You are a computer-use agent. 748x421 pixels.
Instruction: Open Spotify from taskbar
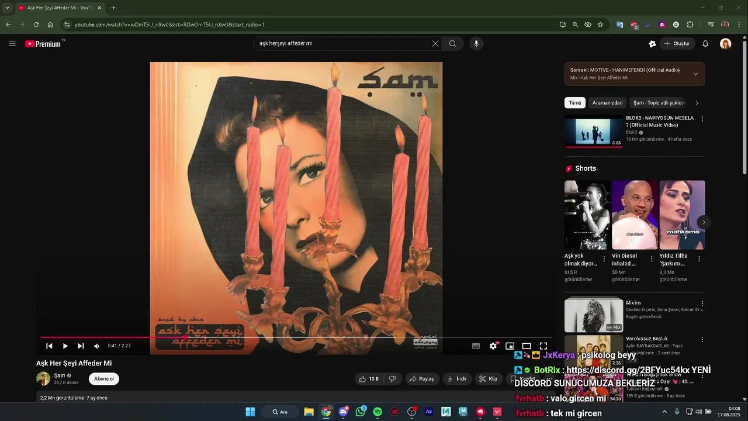pos(378,412)
